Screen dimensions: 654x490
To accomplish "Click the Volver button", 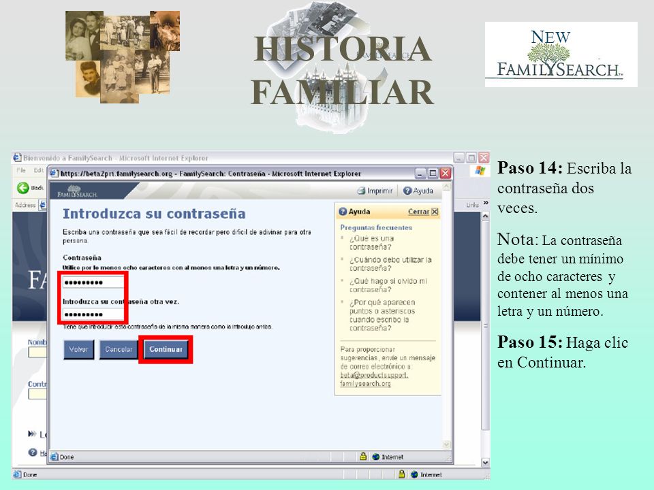I will coord(78,349).
